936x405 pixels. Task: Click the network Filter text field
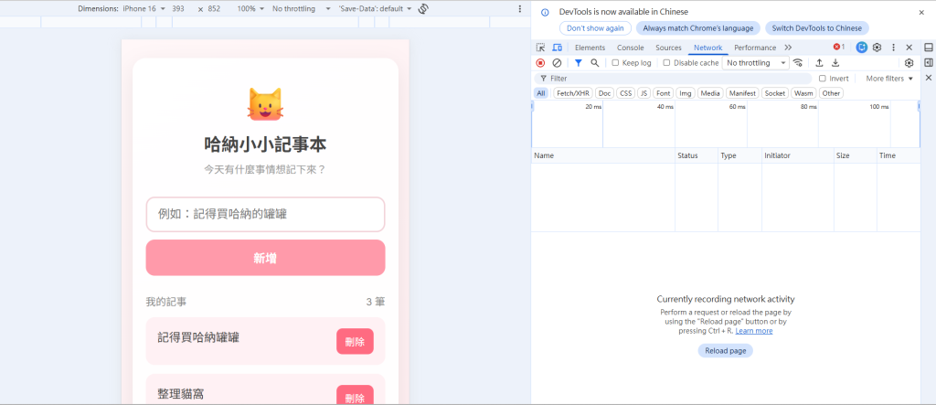click(673, 79)
